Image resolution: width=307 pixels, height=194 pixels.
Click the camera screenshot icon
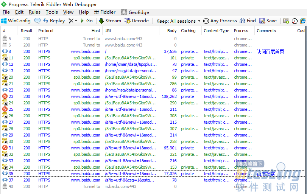[286, 21]
